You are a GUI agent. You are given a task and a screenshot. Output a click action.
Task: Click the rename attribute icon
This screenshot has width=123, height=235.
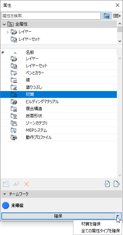click(x=16, y=184)
